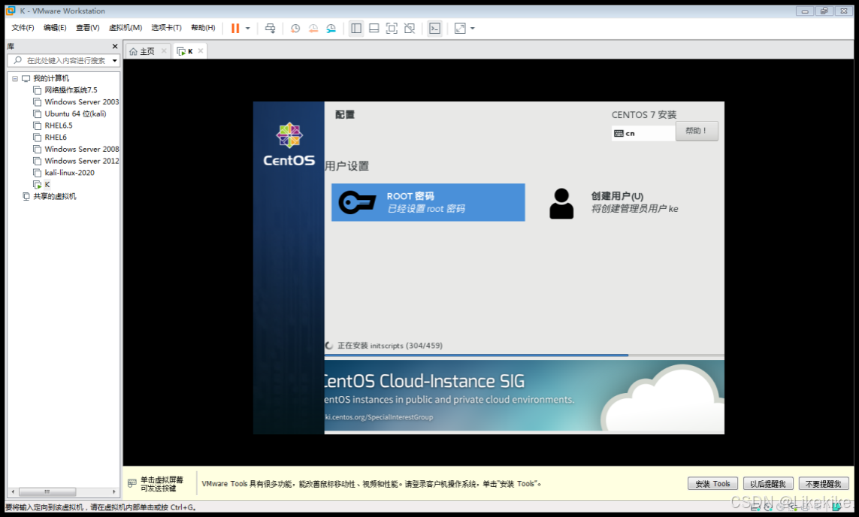Select Windows Server 2012 virtual machine
This screenshot has height=517, width=859.
(x=82, y=161)
